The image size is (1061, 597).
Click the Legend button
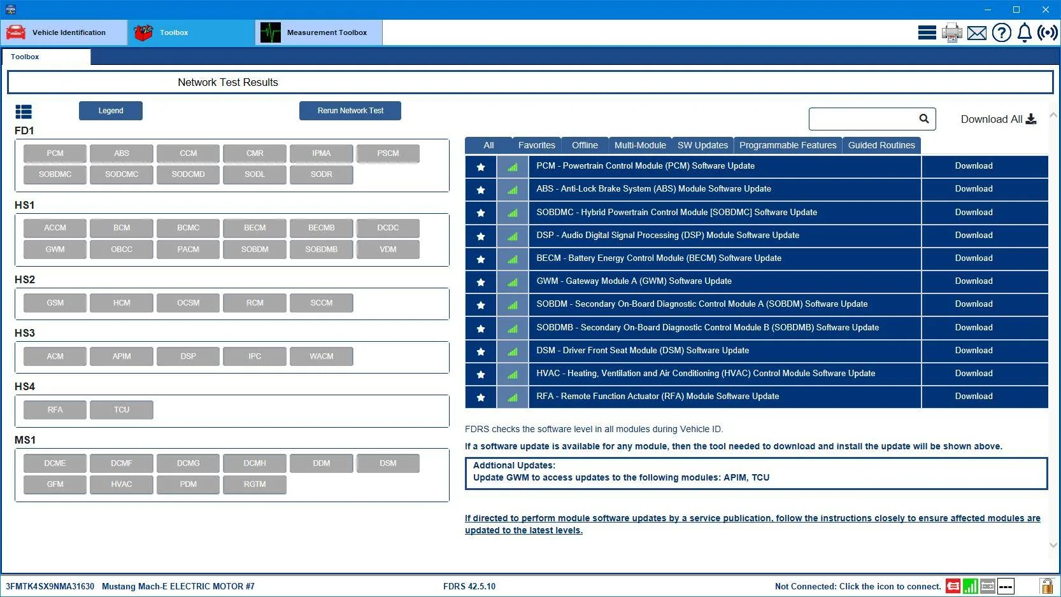111,111
